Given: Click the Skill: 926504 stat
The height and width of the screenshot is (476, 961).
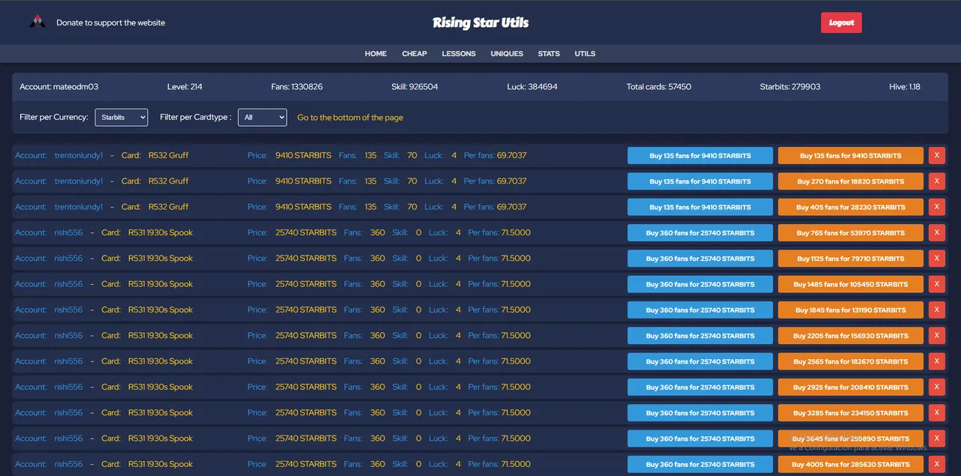Looking at the screenshot, I should [414, 87].
